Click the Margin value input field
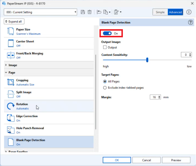The width and height of the screenshot is (196, 166). click(x=154, y=97)
